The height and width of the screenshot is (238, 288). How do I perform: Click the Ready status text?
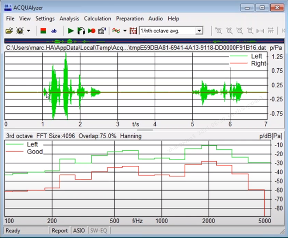point(13,230)
